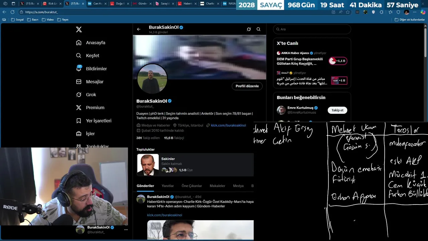Select the Medya profile tab
Image resolution: width=428 pixels, height=241 pixels.
(x=238, y=186)
